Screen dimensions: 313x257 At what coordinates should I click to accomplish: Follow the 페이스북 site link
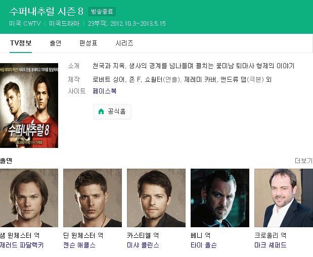105,91
